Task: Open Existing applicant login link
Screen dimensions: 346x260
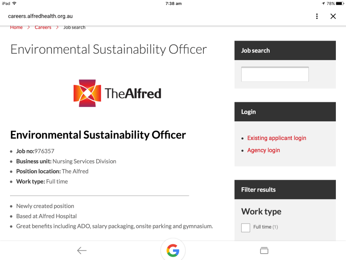Action: (x=277, y=138)
